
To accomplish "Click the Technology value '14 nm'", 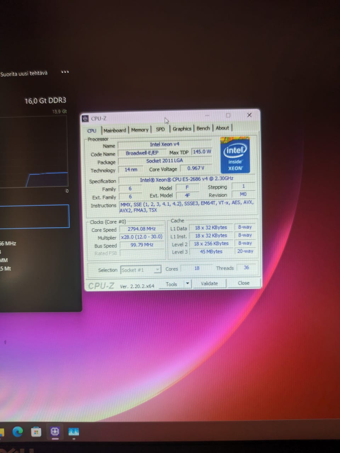I will click(131, 170).
